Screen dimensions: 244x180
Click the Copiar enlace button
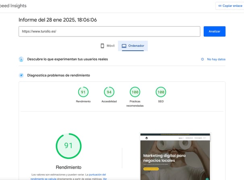pos(230,6)
